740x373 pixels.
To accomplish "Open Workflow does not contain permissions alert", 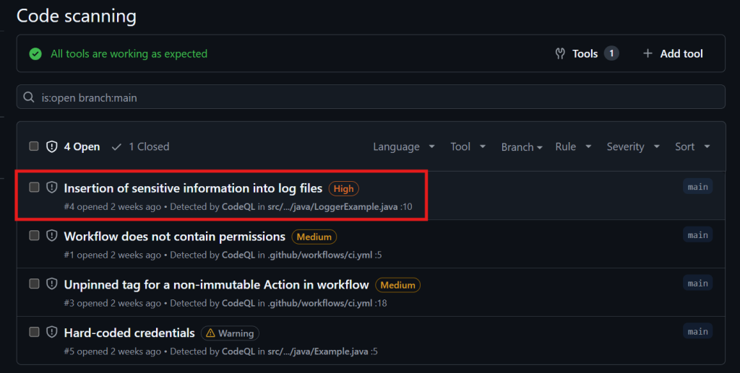I will coord(174,236).
